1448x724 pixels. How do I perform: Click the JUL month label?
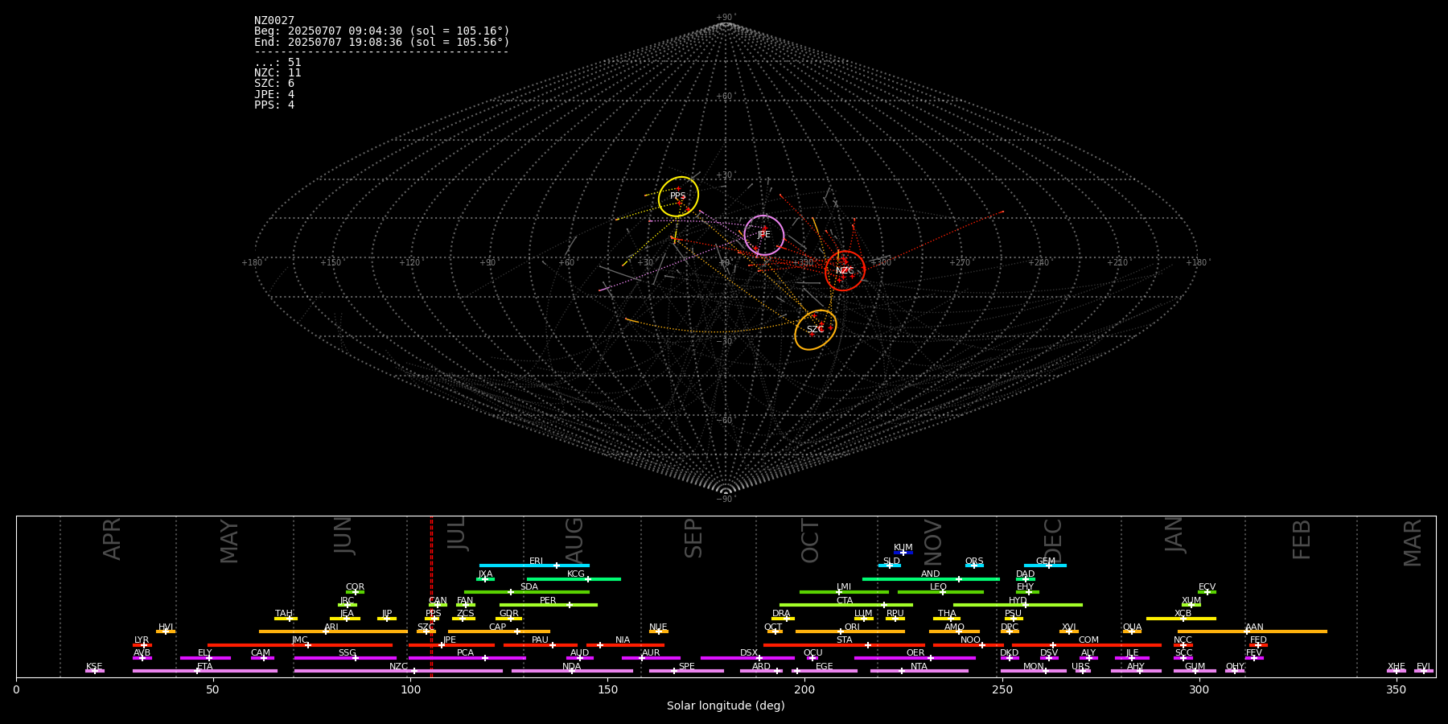point(456,533)
